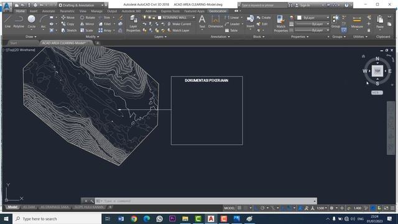Switch to AS DRAINASE SAKA layout tab

54,207
